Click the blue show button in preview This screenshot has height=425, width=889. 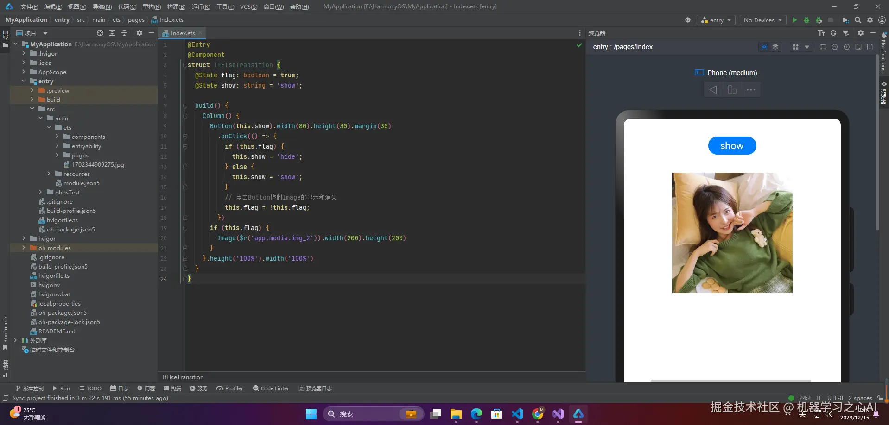[x=732, y=145]
